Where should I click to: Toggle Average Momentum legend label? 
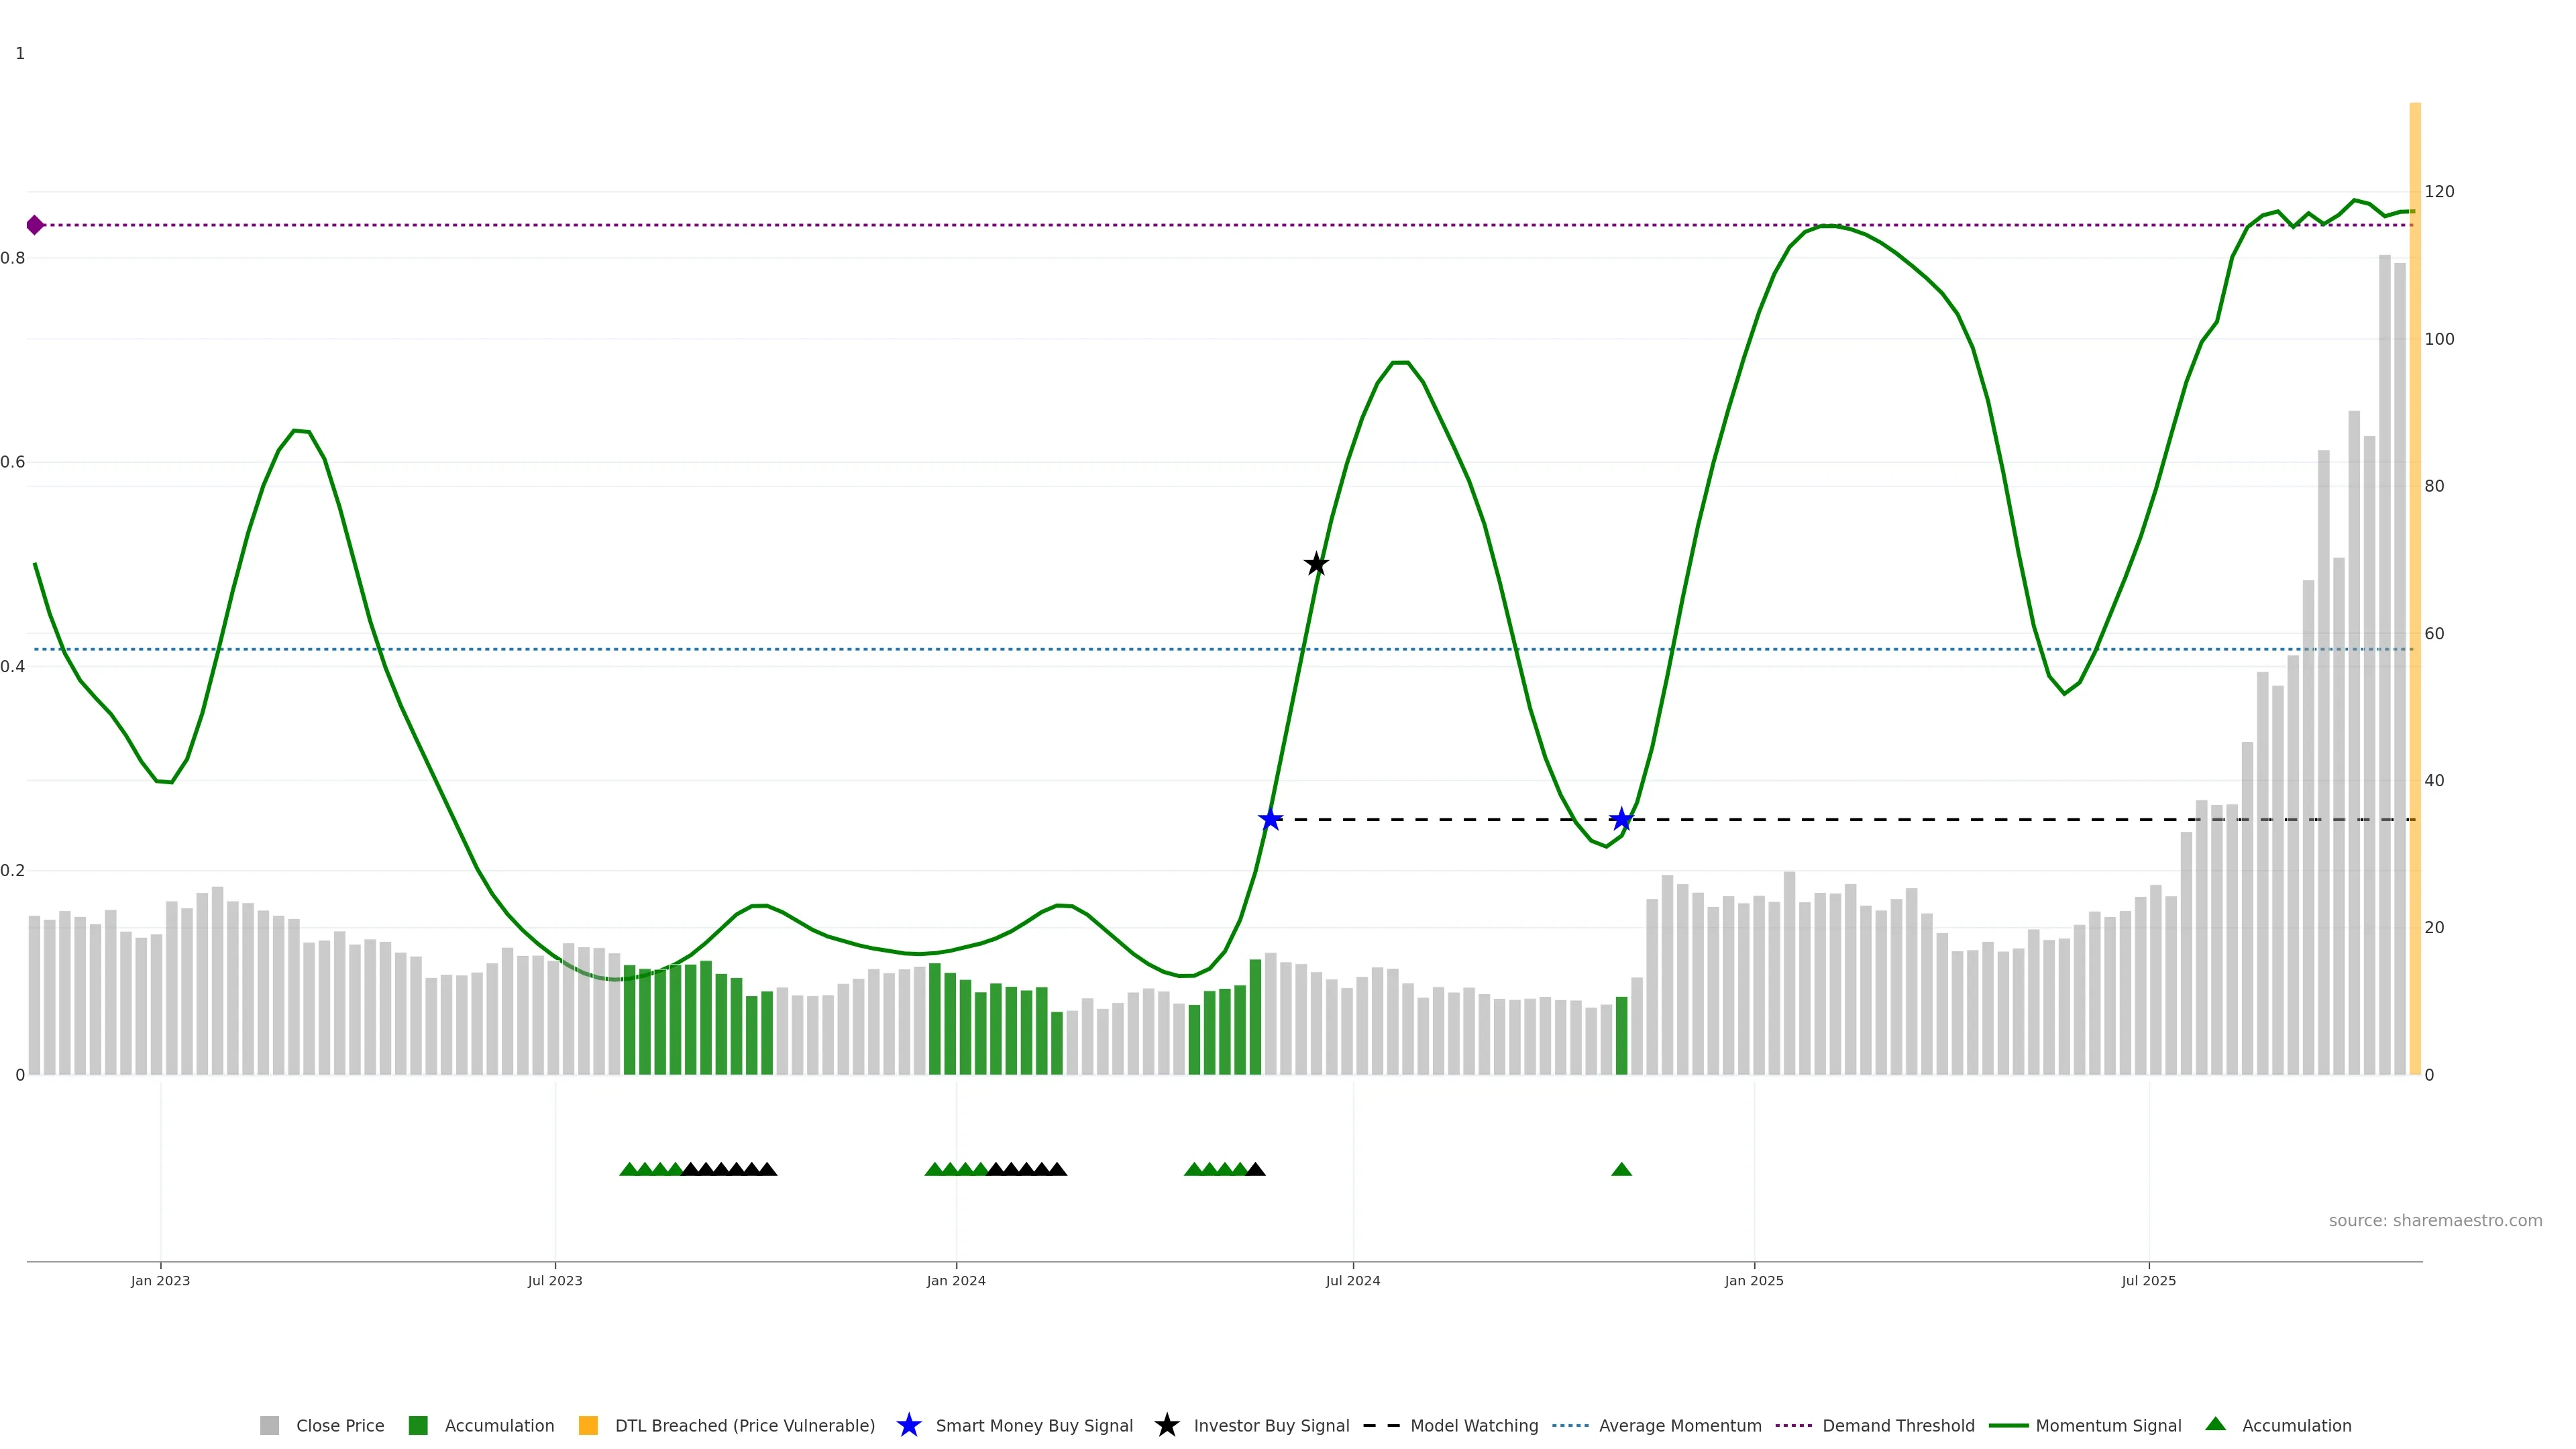pyautogui.click(x=1680, y=1426)
